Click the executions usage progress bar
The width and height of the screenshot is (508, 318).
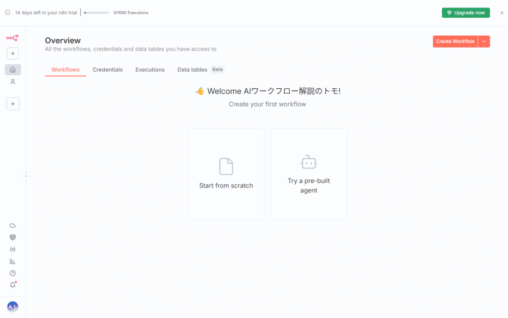96,13
